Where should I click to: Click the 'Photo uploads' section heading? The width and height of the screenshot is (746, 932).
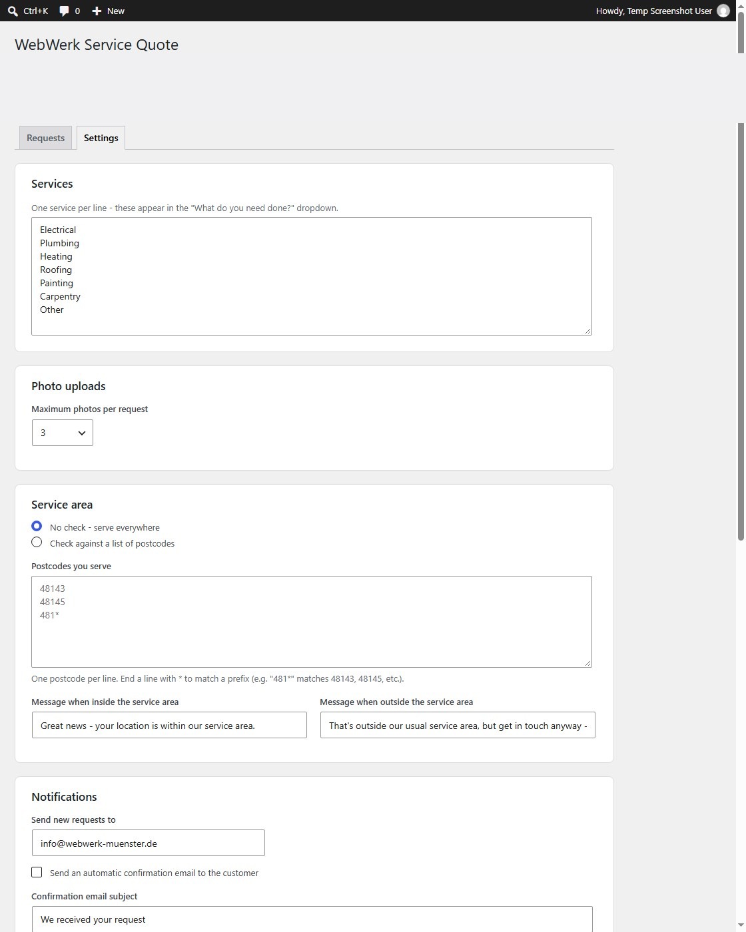(69, 386)
